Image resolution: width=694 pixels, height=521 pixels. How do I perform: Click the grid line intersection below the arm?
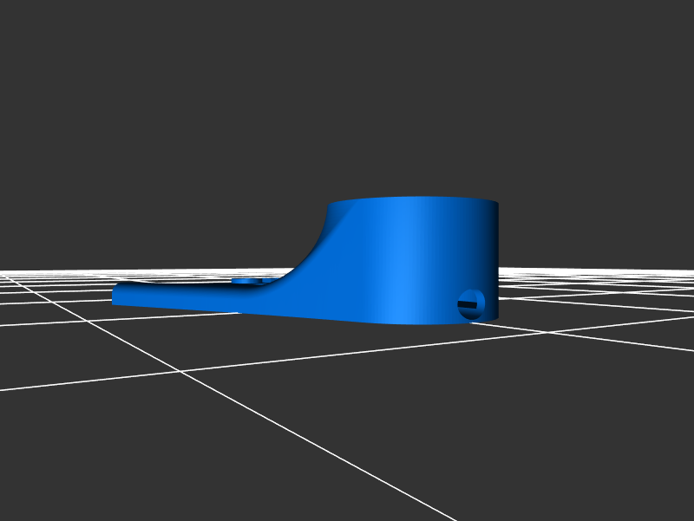tap(180, 371)
